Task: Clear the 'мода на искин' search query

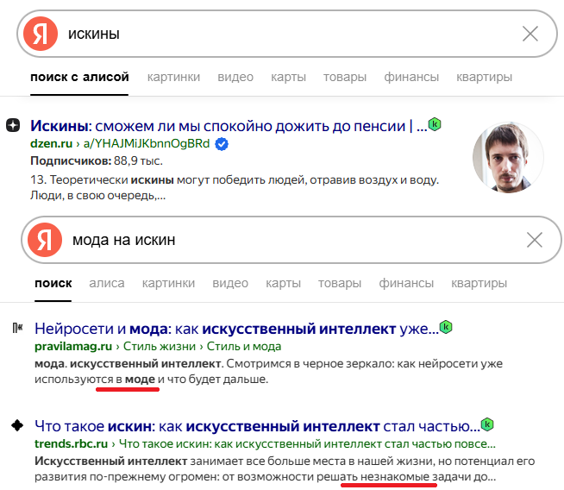Action: click(535, 240)
